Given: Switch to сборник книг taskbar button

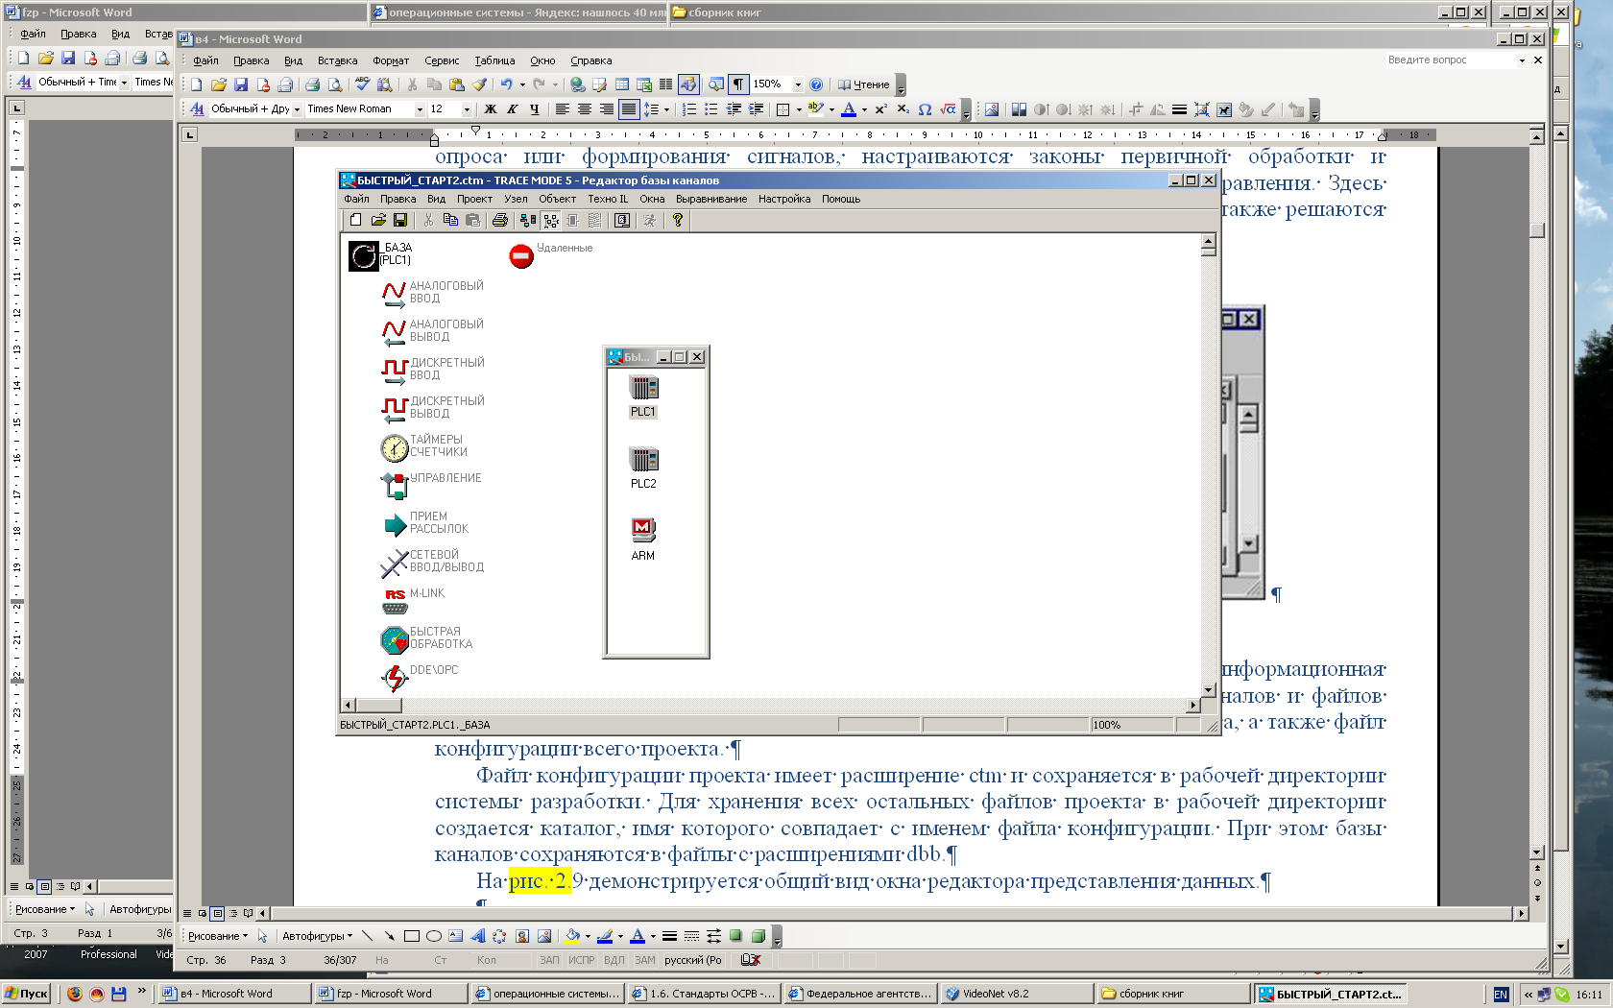Looking at the screenshot, I should [1173, 994].
